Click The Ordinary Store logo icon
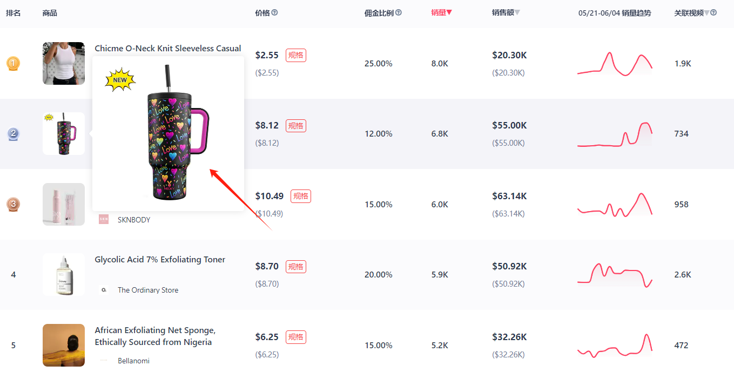This screenshot has width=734, height=379. (104, 290)
